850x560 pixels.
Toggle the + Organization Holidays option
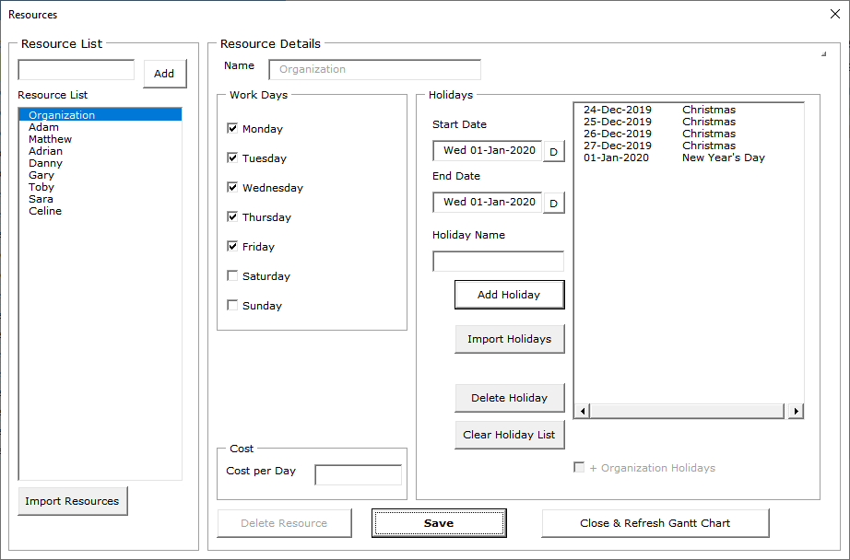579,468
